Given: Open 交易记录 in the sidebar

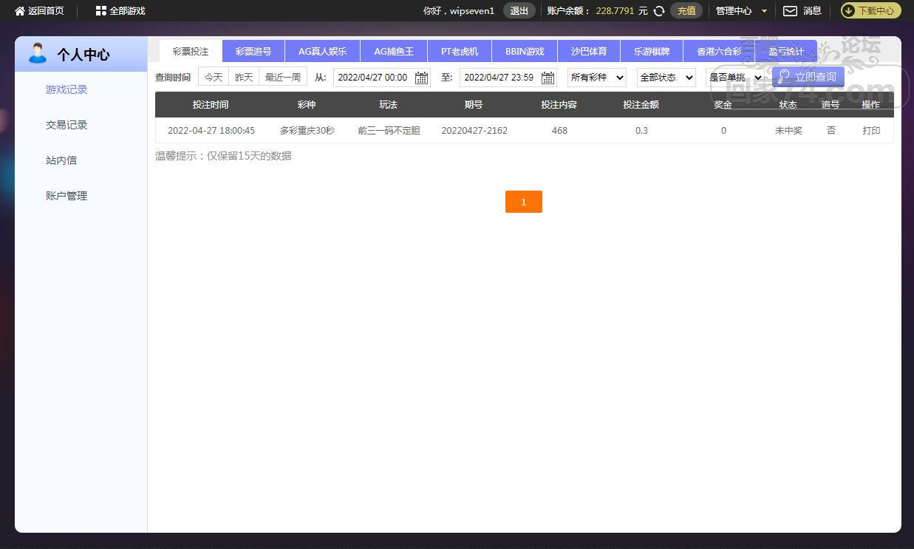Looking at the screenshot, I should pos(66,125).
